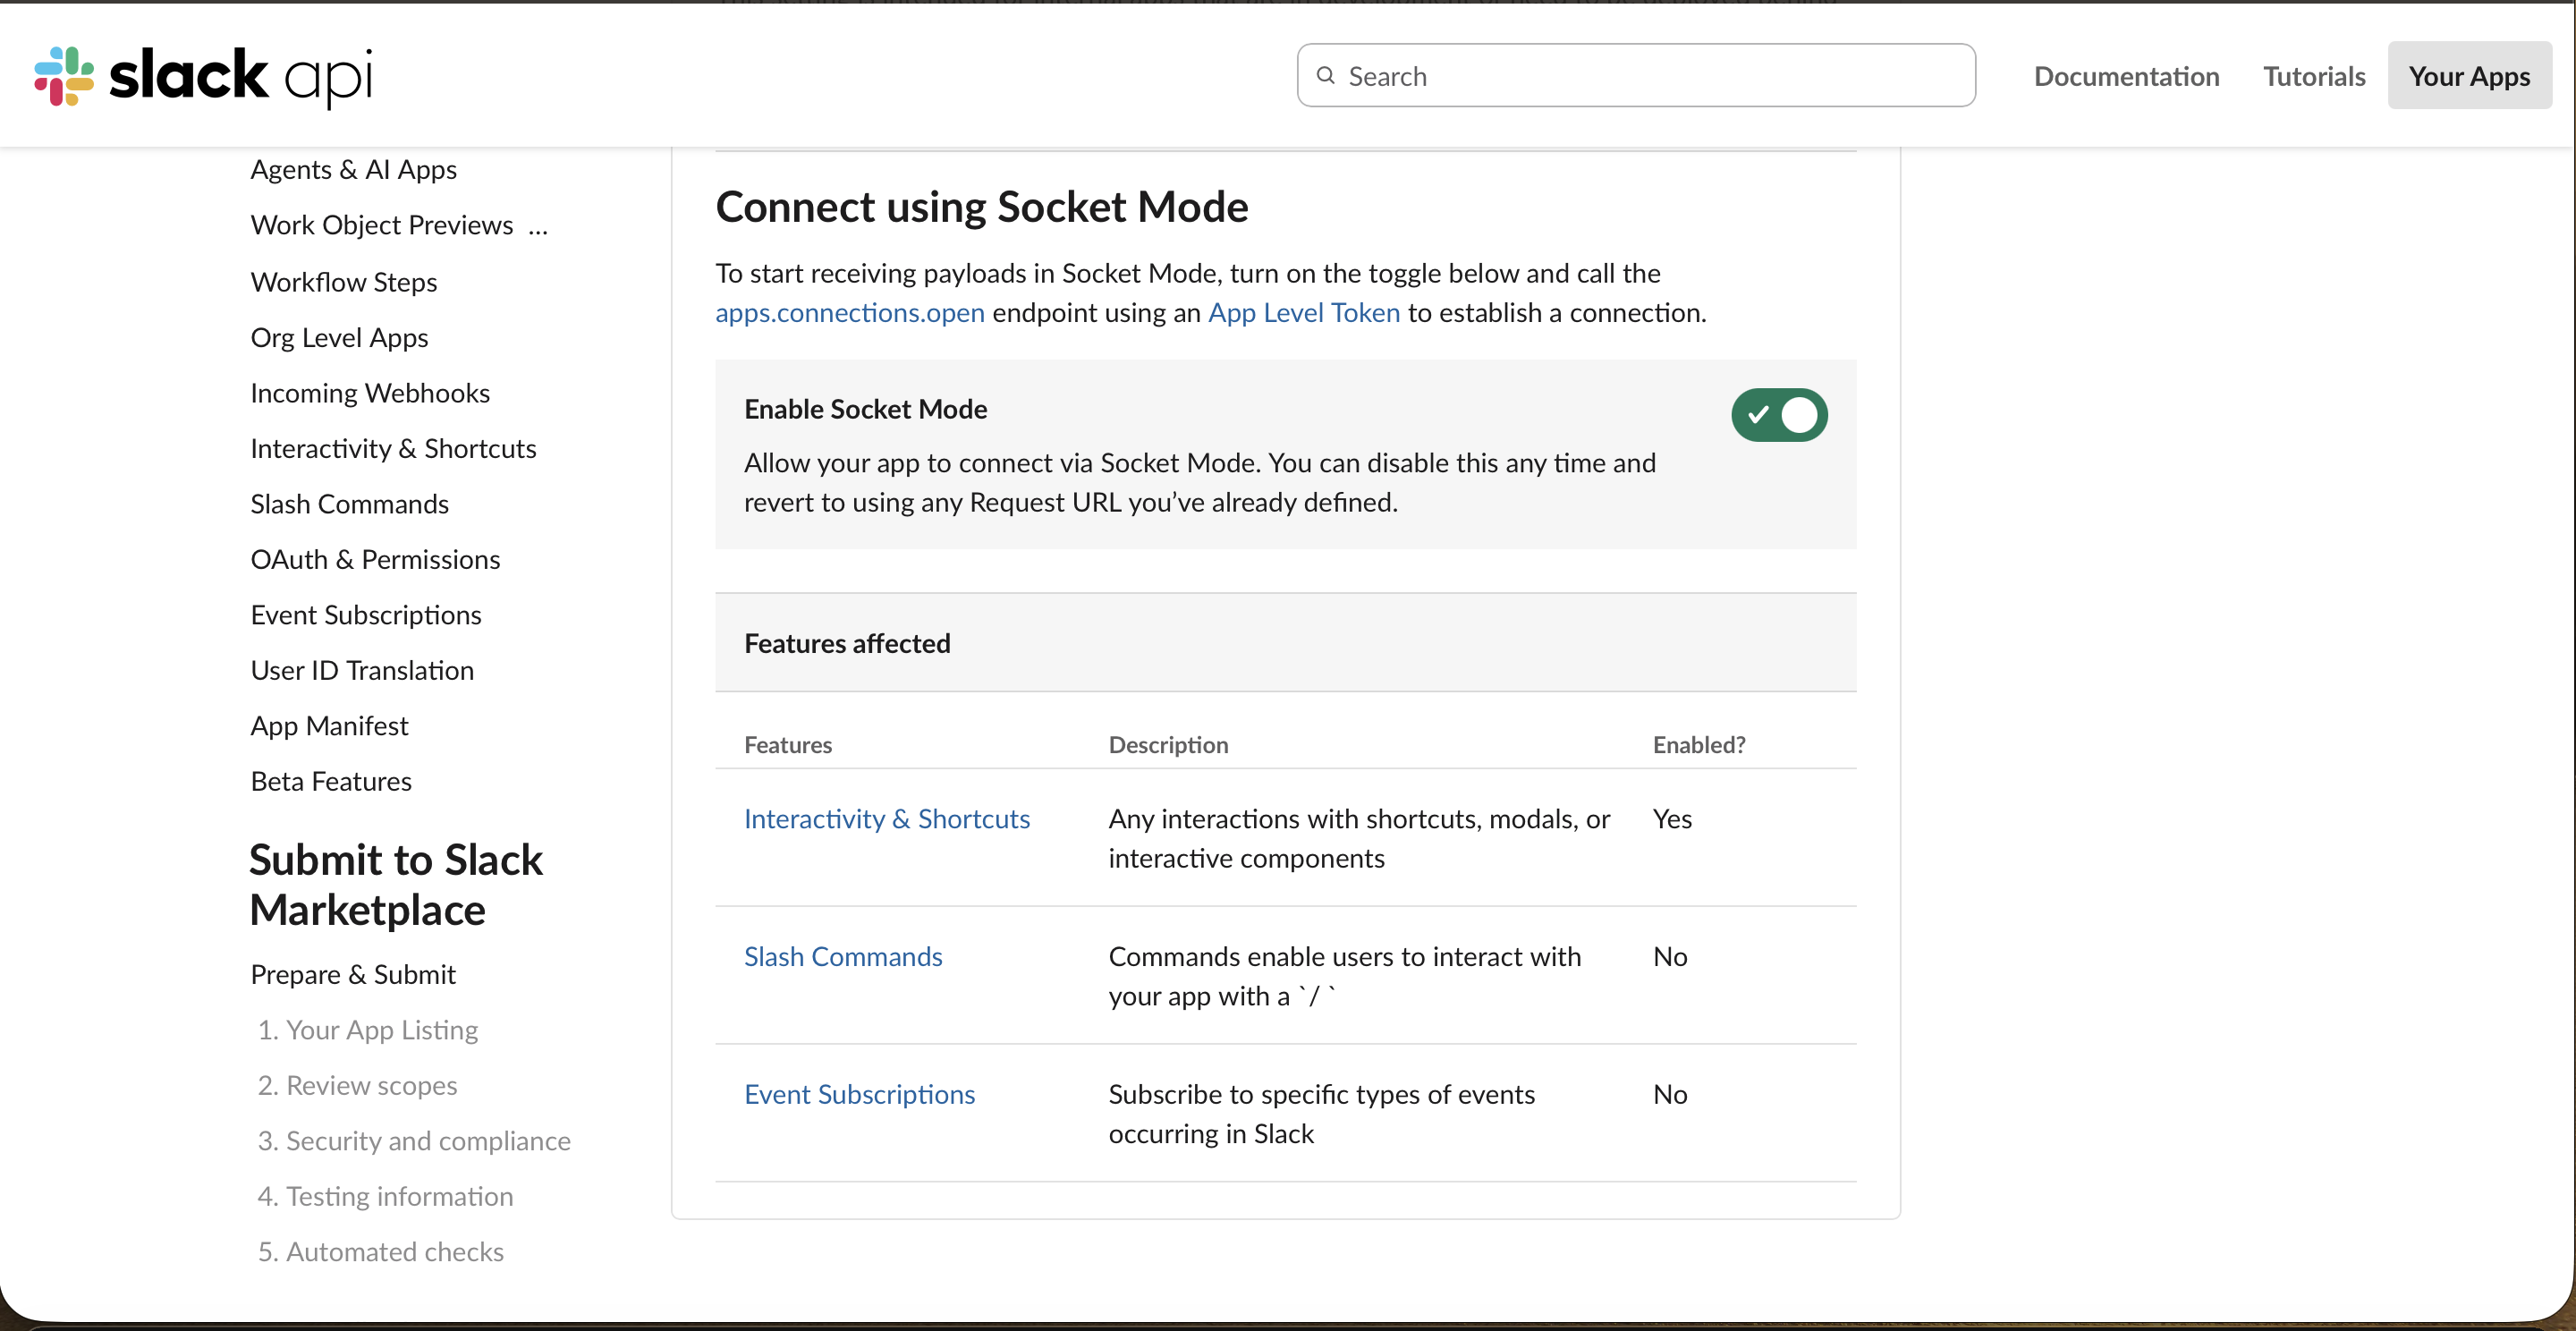This screenshot has height=1331, width=2576.
Task: Open Org Level Apps page
Action: tap(339, 337)
